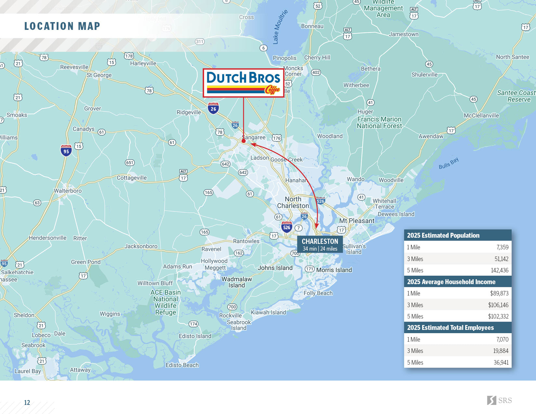Click the route 162 marker near Ravenel

point(239,253)
